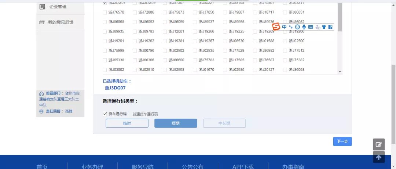Click plate text 浙J02935
This screenshot has width=396, height=169.
pos(206,50)
